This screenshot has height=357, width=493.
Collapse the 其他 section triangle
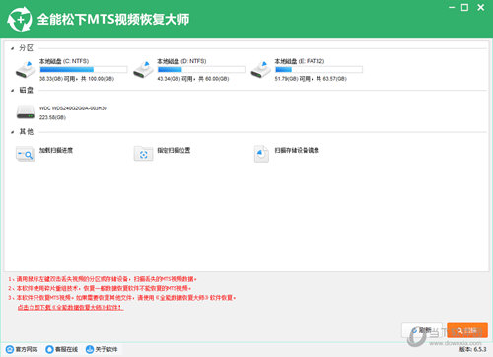click(12, 132)
